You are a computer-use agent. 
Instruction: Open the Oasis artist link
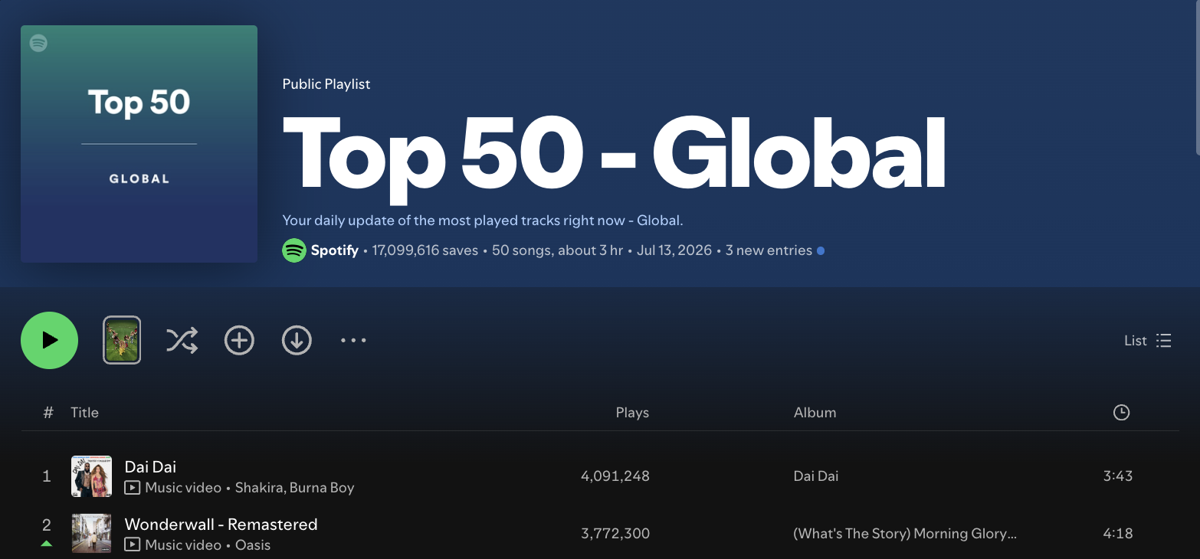click(253, 545)
